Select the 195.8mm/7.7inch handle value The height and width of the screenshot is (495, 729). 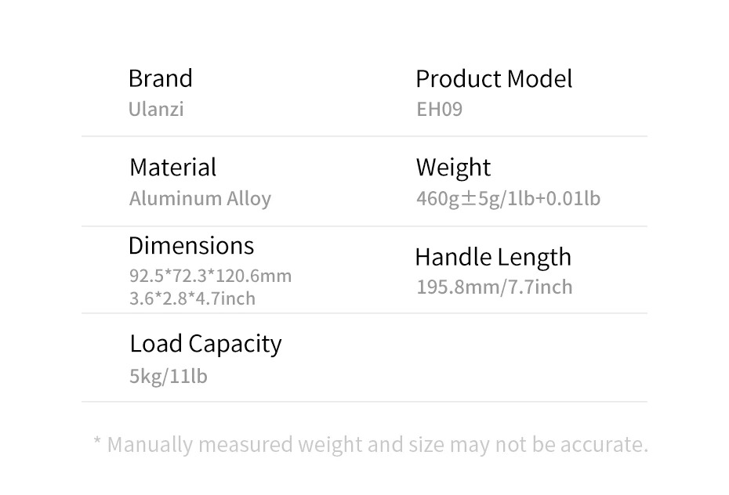495,287
